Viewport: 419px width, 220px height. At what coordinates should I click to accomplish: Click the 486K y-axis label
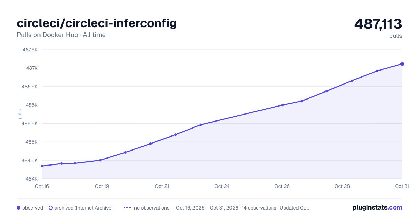pos(32,105)
